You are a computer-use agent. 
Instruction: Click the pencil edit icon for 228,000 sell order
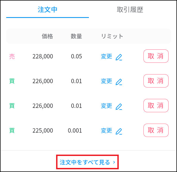119,57
